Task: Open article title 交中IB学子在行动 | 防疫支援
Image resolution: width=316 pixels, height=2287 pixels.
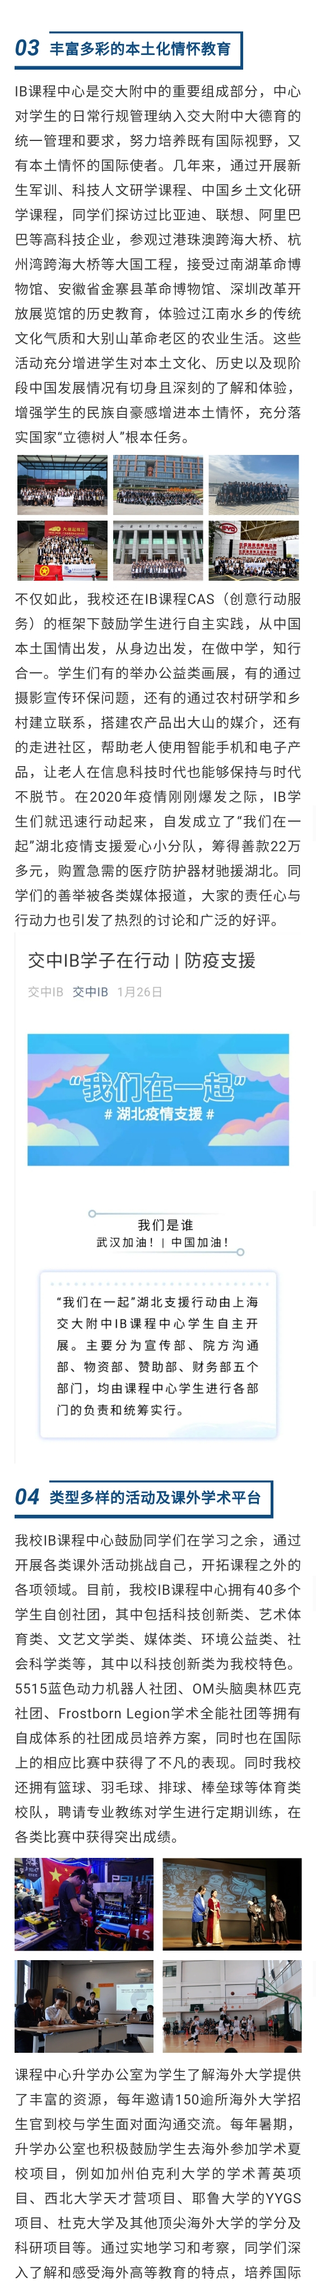Action: 142,960
